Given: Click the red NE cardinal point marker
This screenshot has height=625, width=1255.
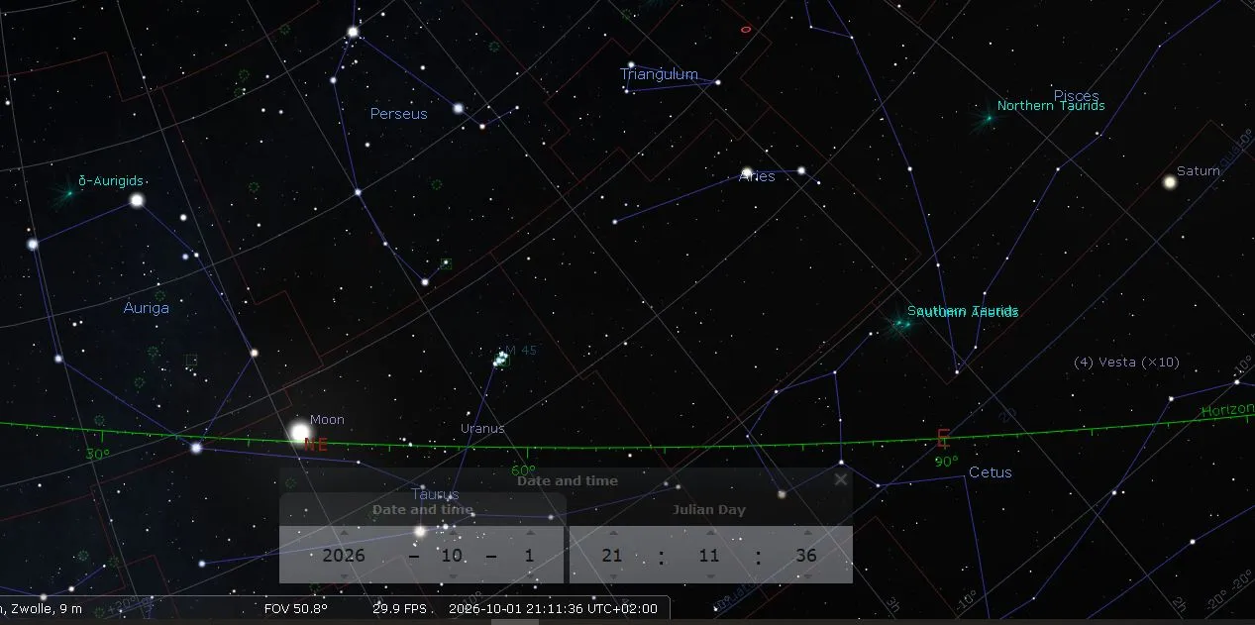Looking at the screenshot, I should click(317, 445).
